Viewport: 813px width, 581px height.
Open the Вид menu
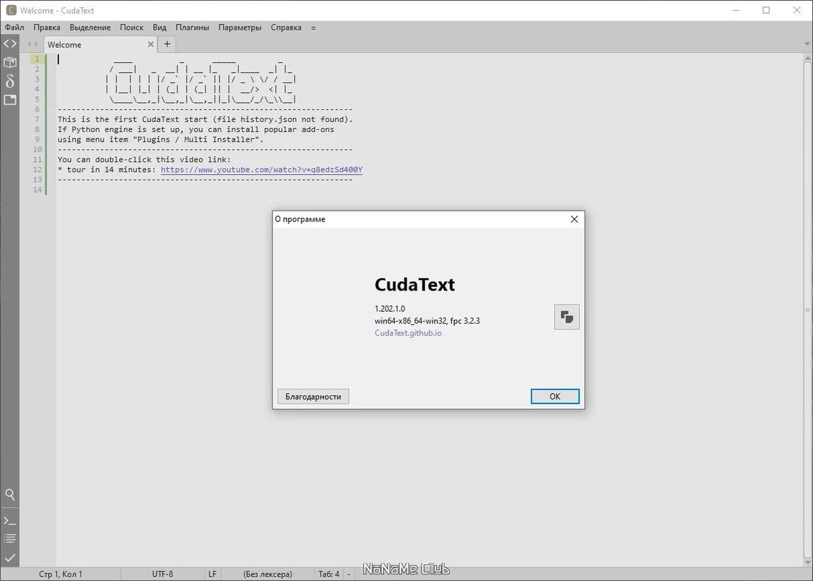click(159, 28)
